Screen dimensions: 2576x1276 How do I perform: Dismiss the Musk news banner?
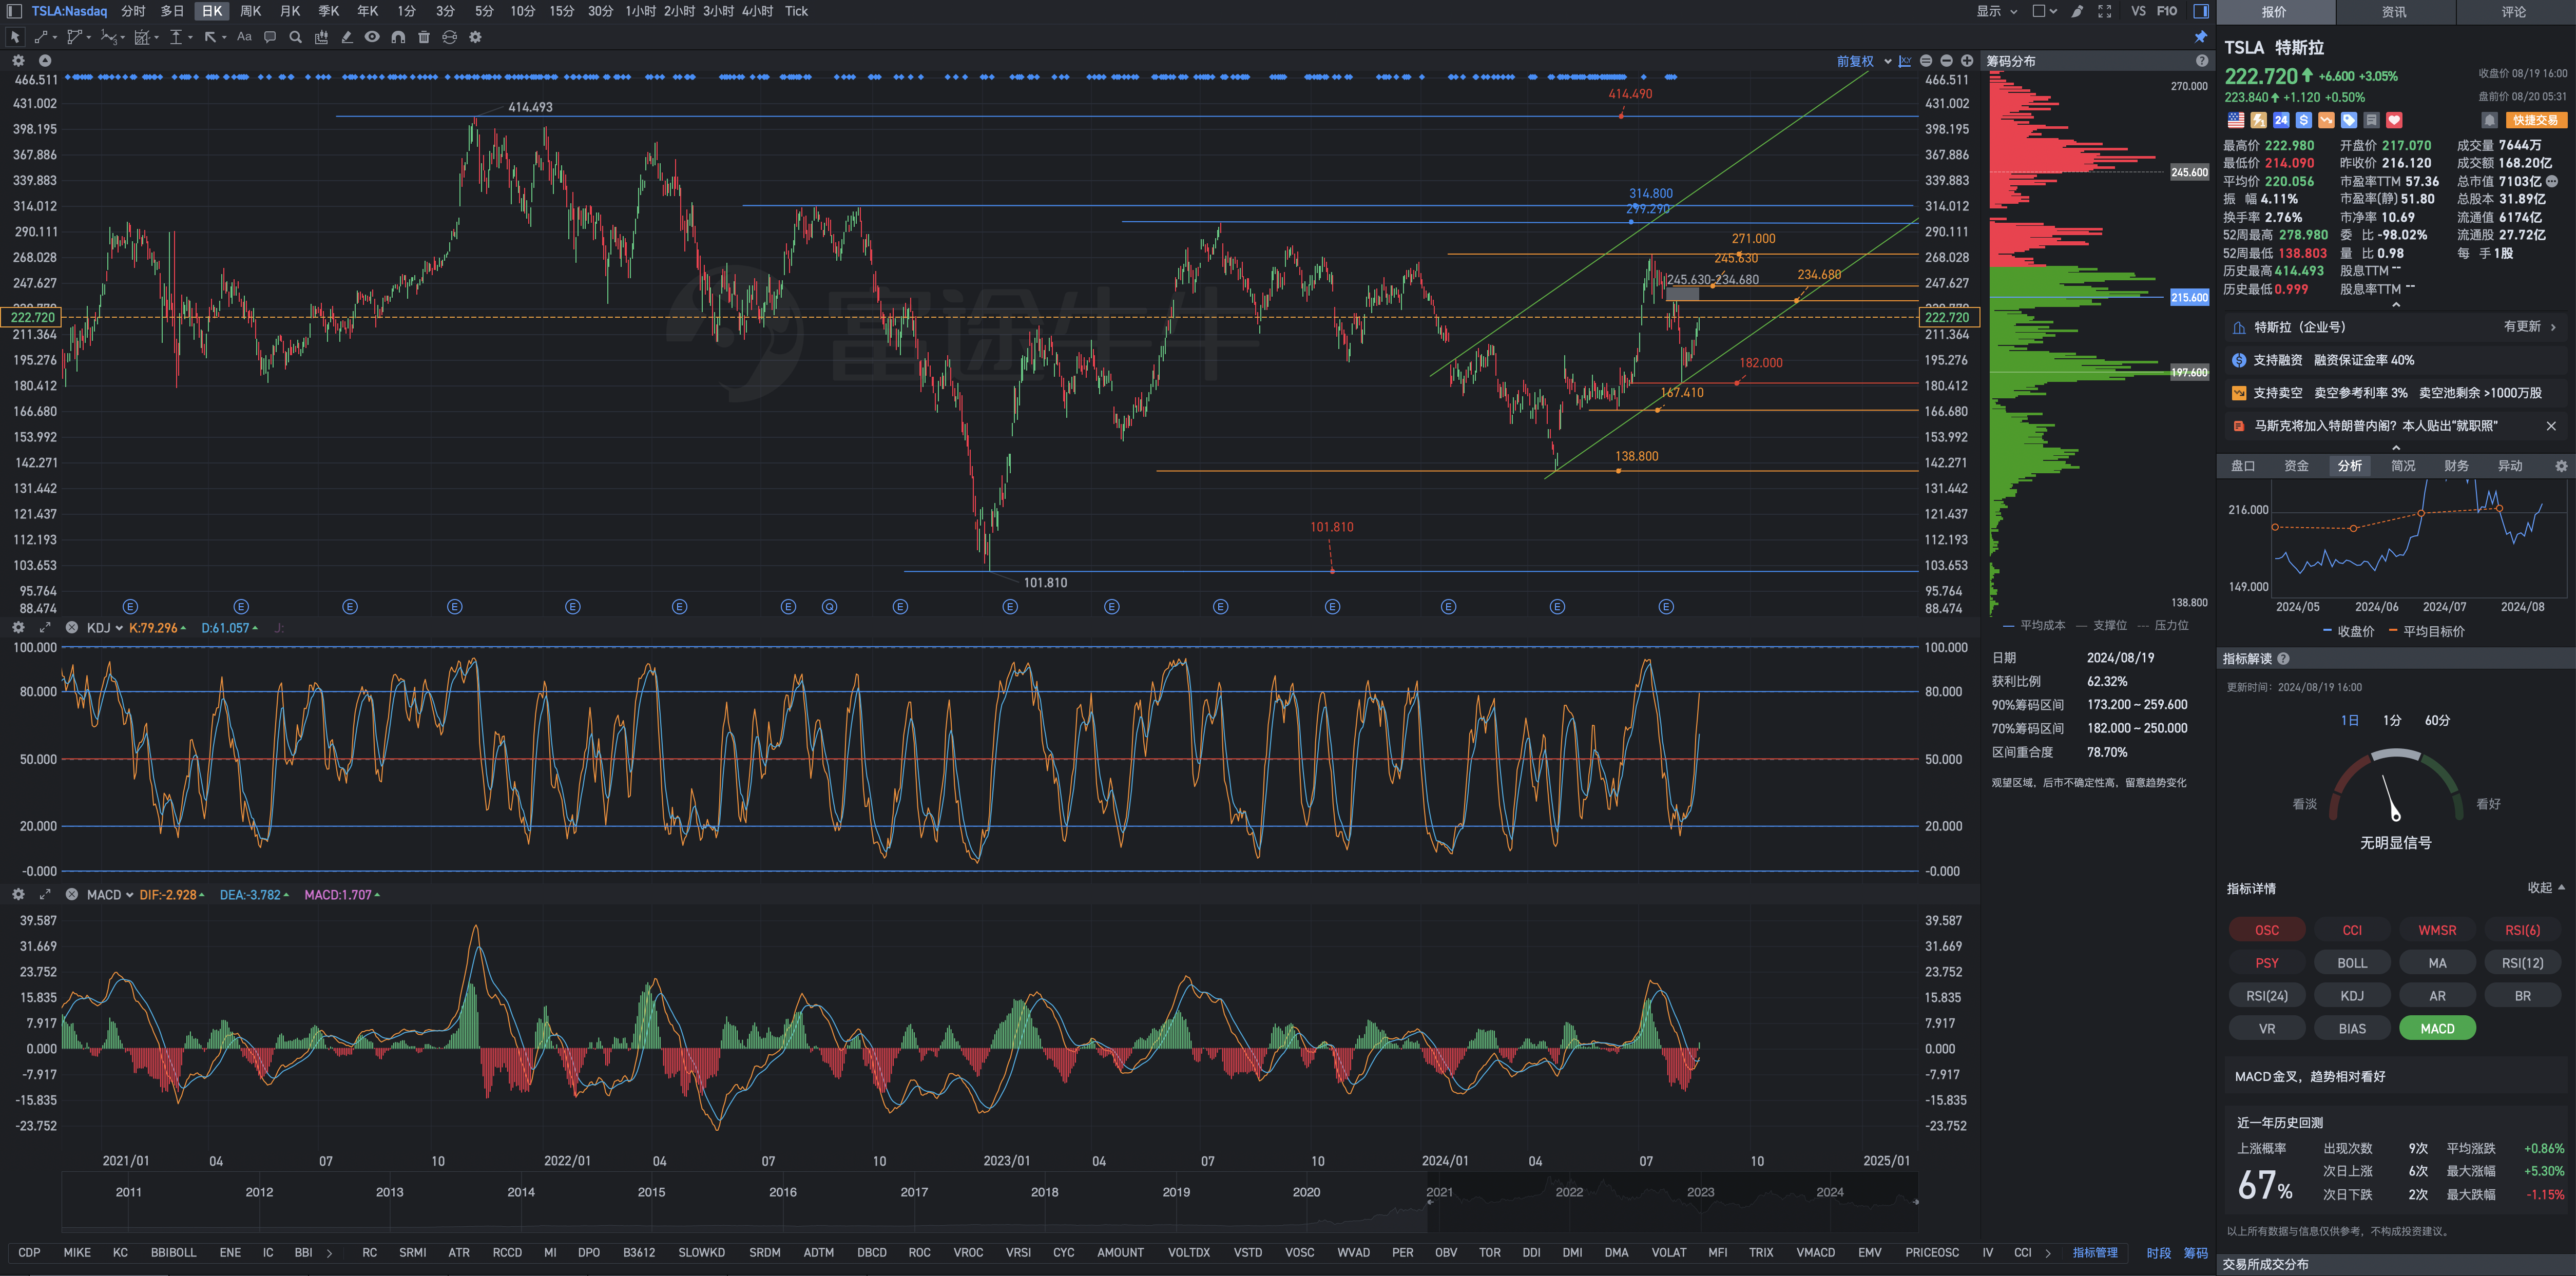click(2551, 426)
